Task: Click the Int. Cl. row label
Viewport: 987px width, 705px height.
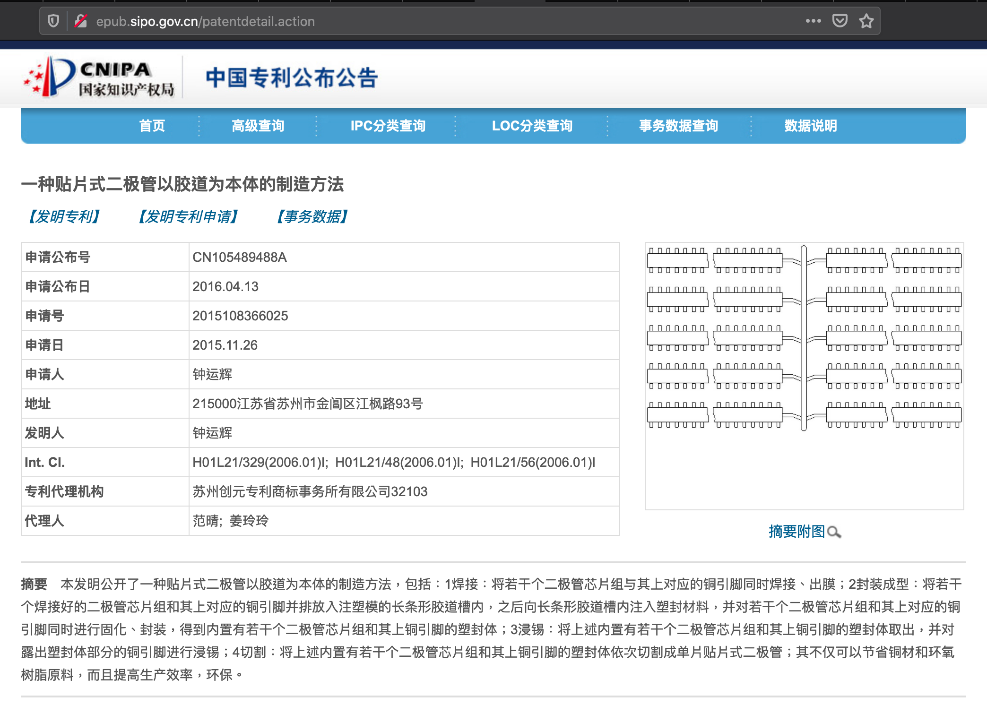Action: 45,462
